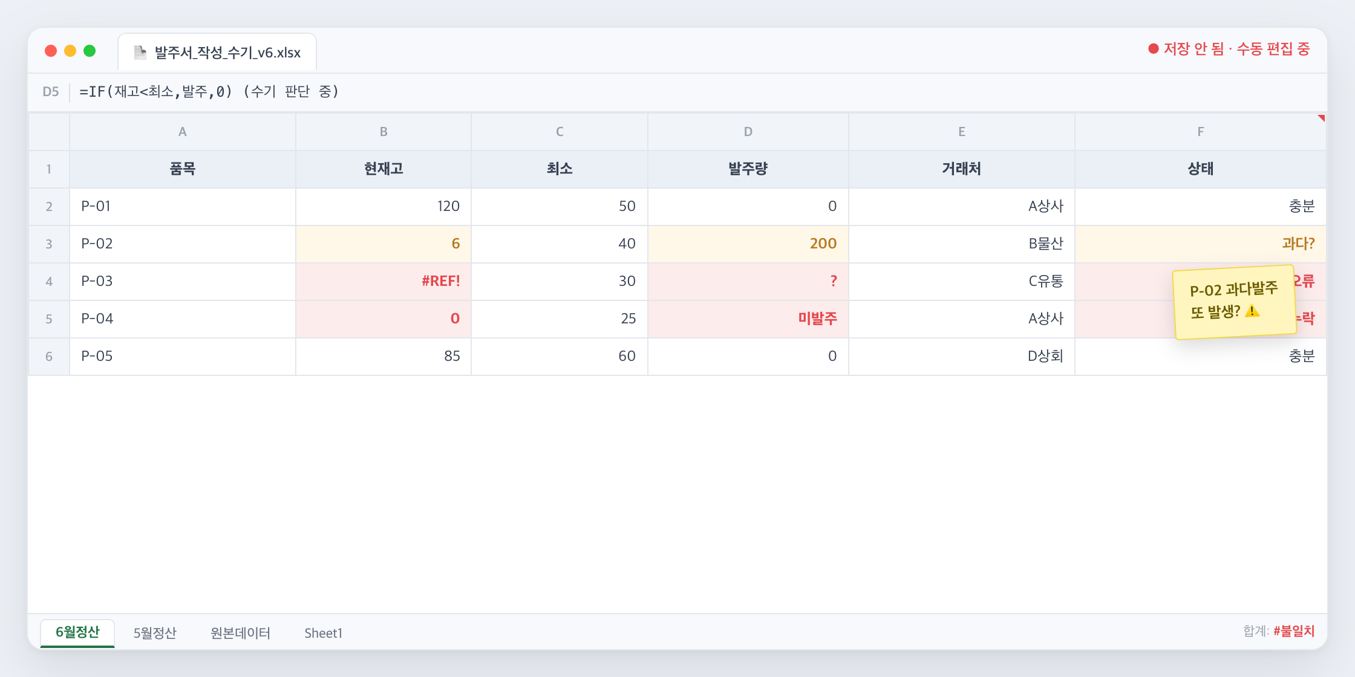
Task: Select row 6 header
Action: click(x=49, y=357)
